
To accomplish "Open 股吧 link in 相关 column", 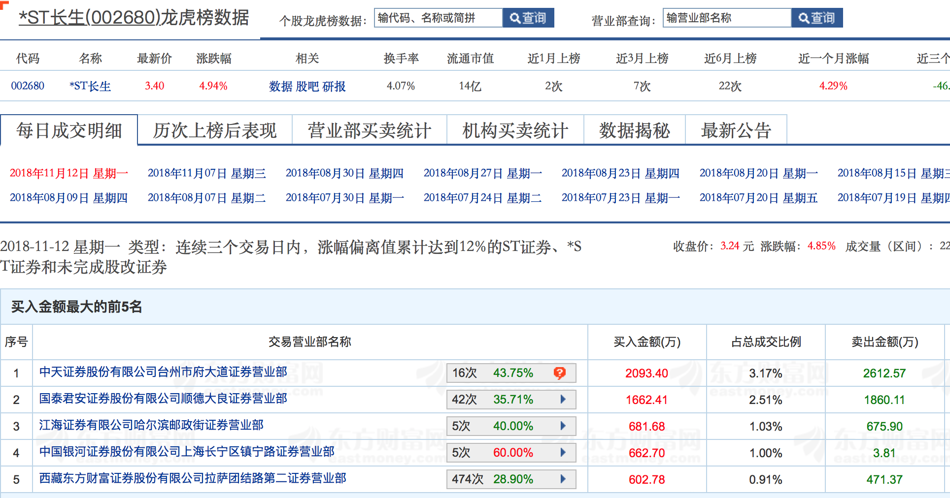I will coord(307,87).
